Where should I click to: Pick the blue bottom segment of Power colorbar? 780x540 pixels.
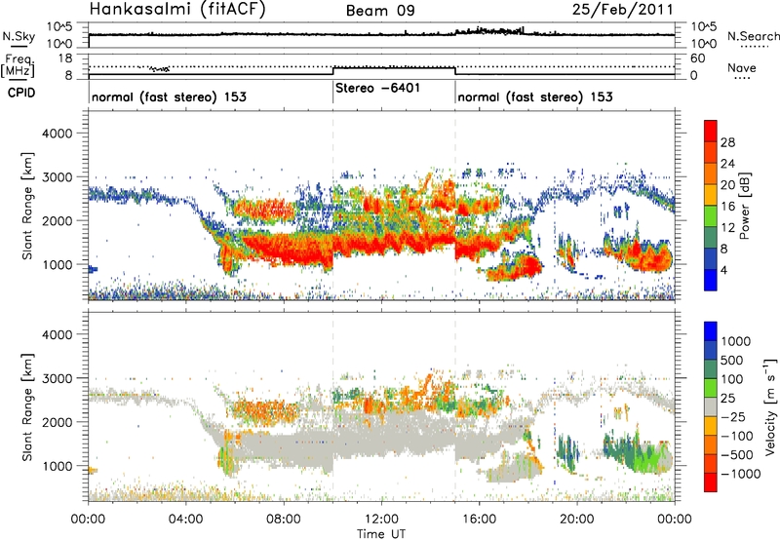711,280
